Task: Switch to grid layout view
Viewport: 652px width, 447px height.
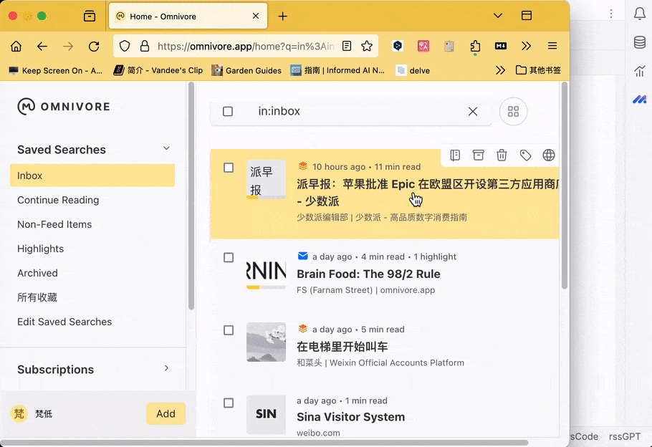Action: [x=513, y=112]
